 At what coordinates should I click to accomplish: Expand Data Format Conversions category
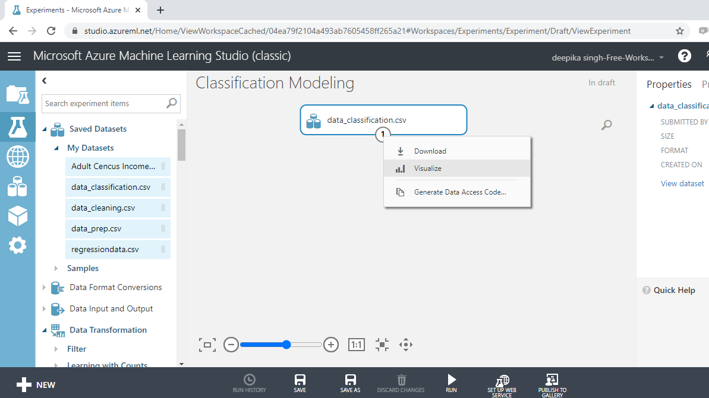click(45, 288)
